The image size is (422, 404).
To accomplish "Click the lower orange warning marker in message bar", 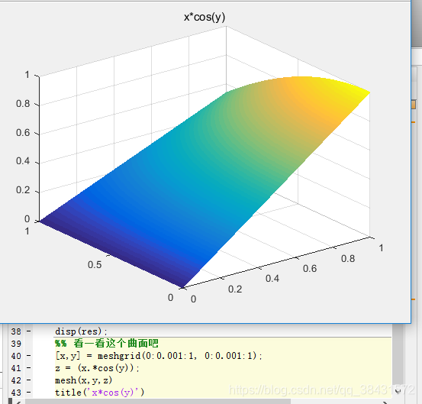I will tap(414, 299).
